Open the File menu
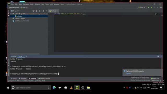 point(13,4)
